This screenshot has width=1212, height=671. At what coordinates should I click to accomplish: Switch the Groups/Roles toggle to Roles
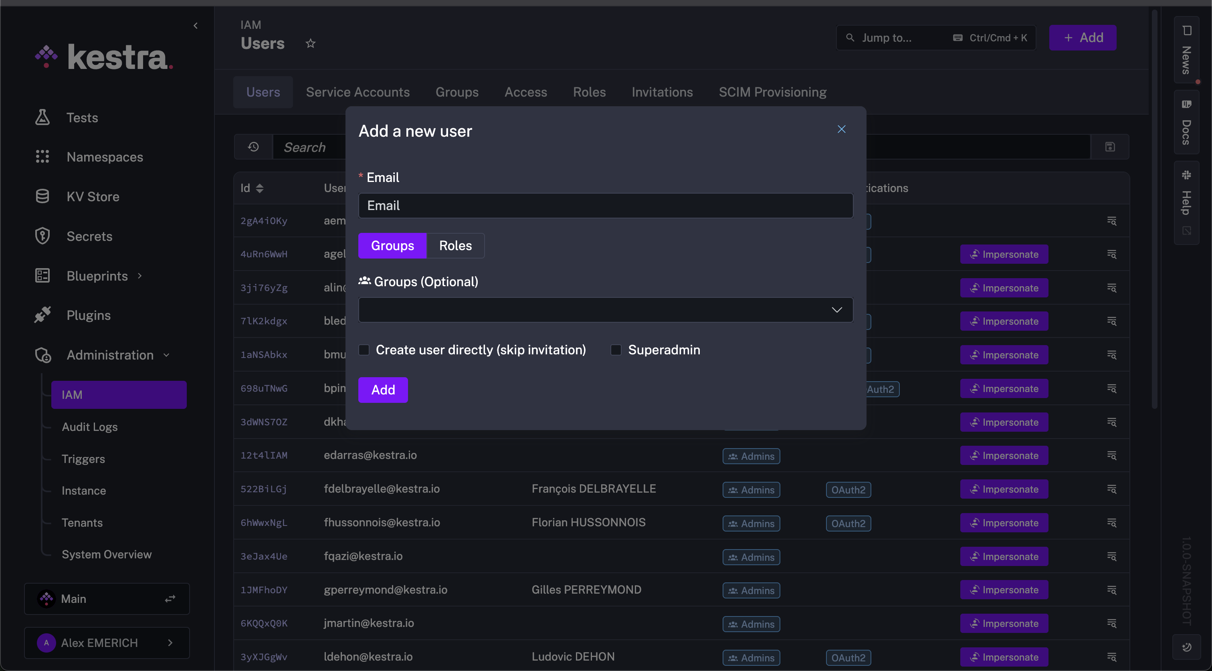[x=454, y=245]
